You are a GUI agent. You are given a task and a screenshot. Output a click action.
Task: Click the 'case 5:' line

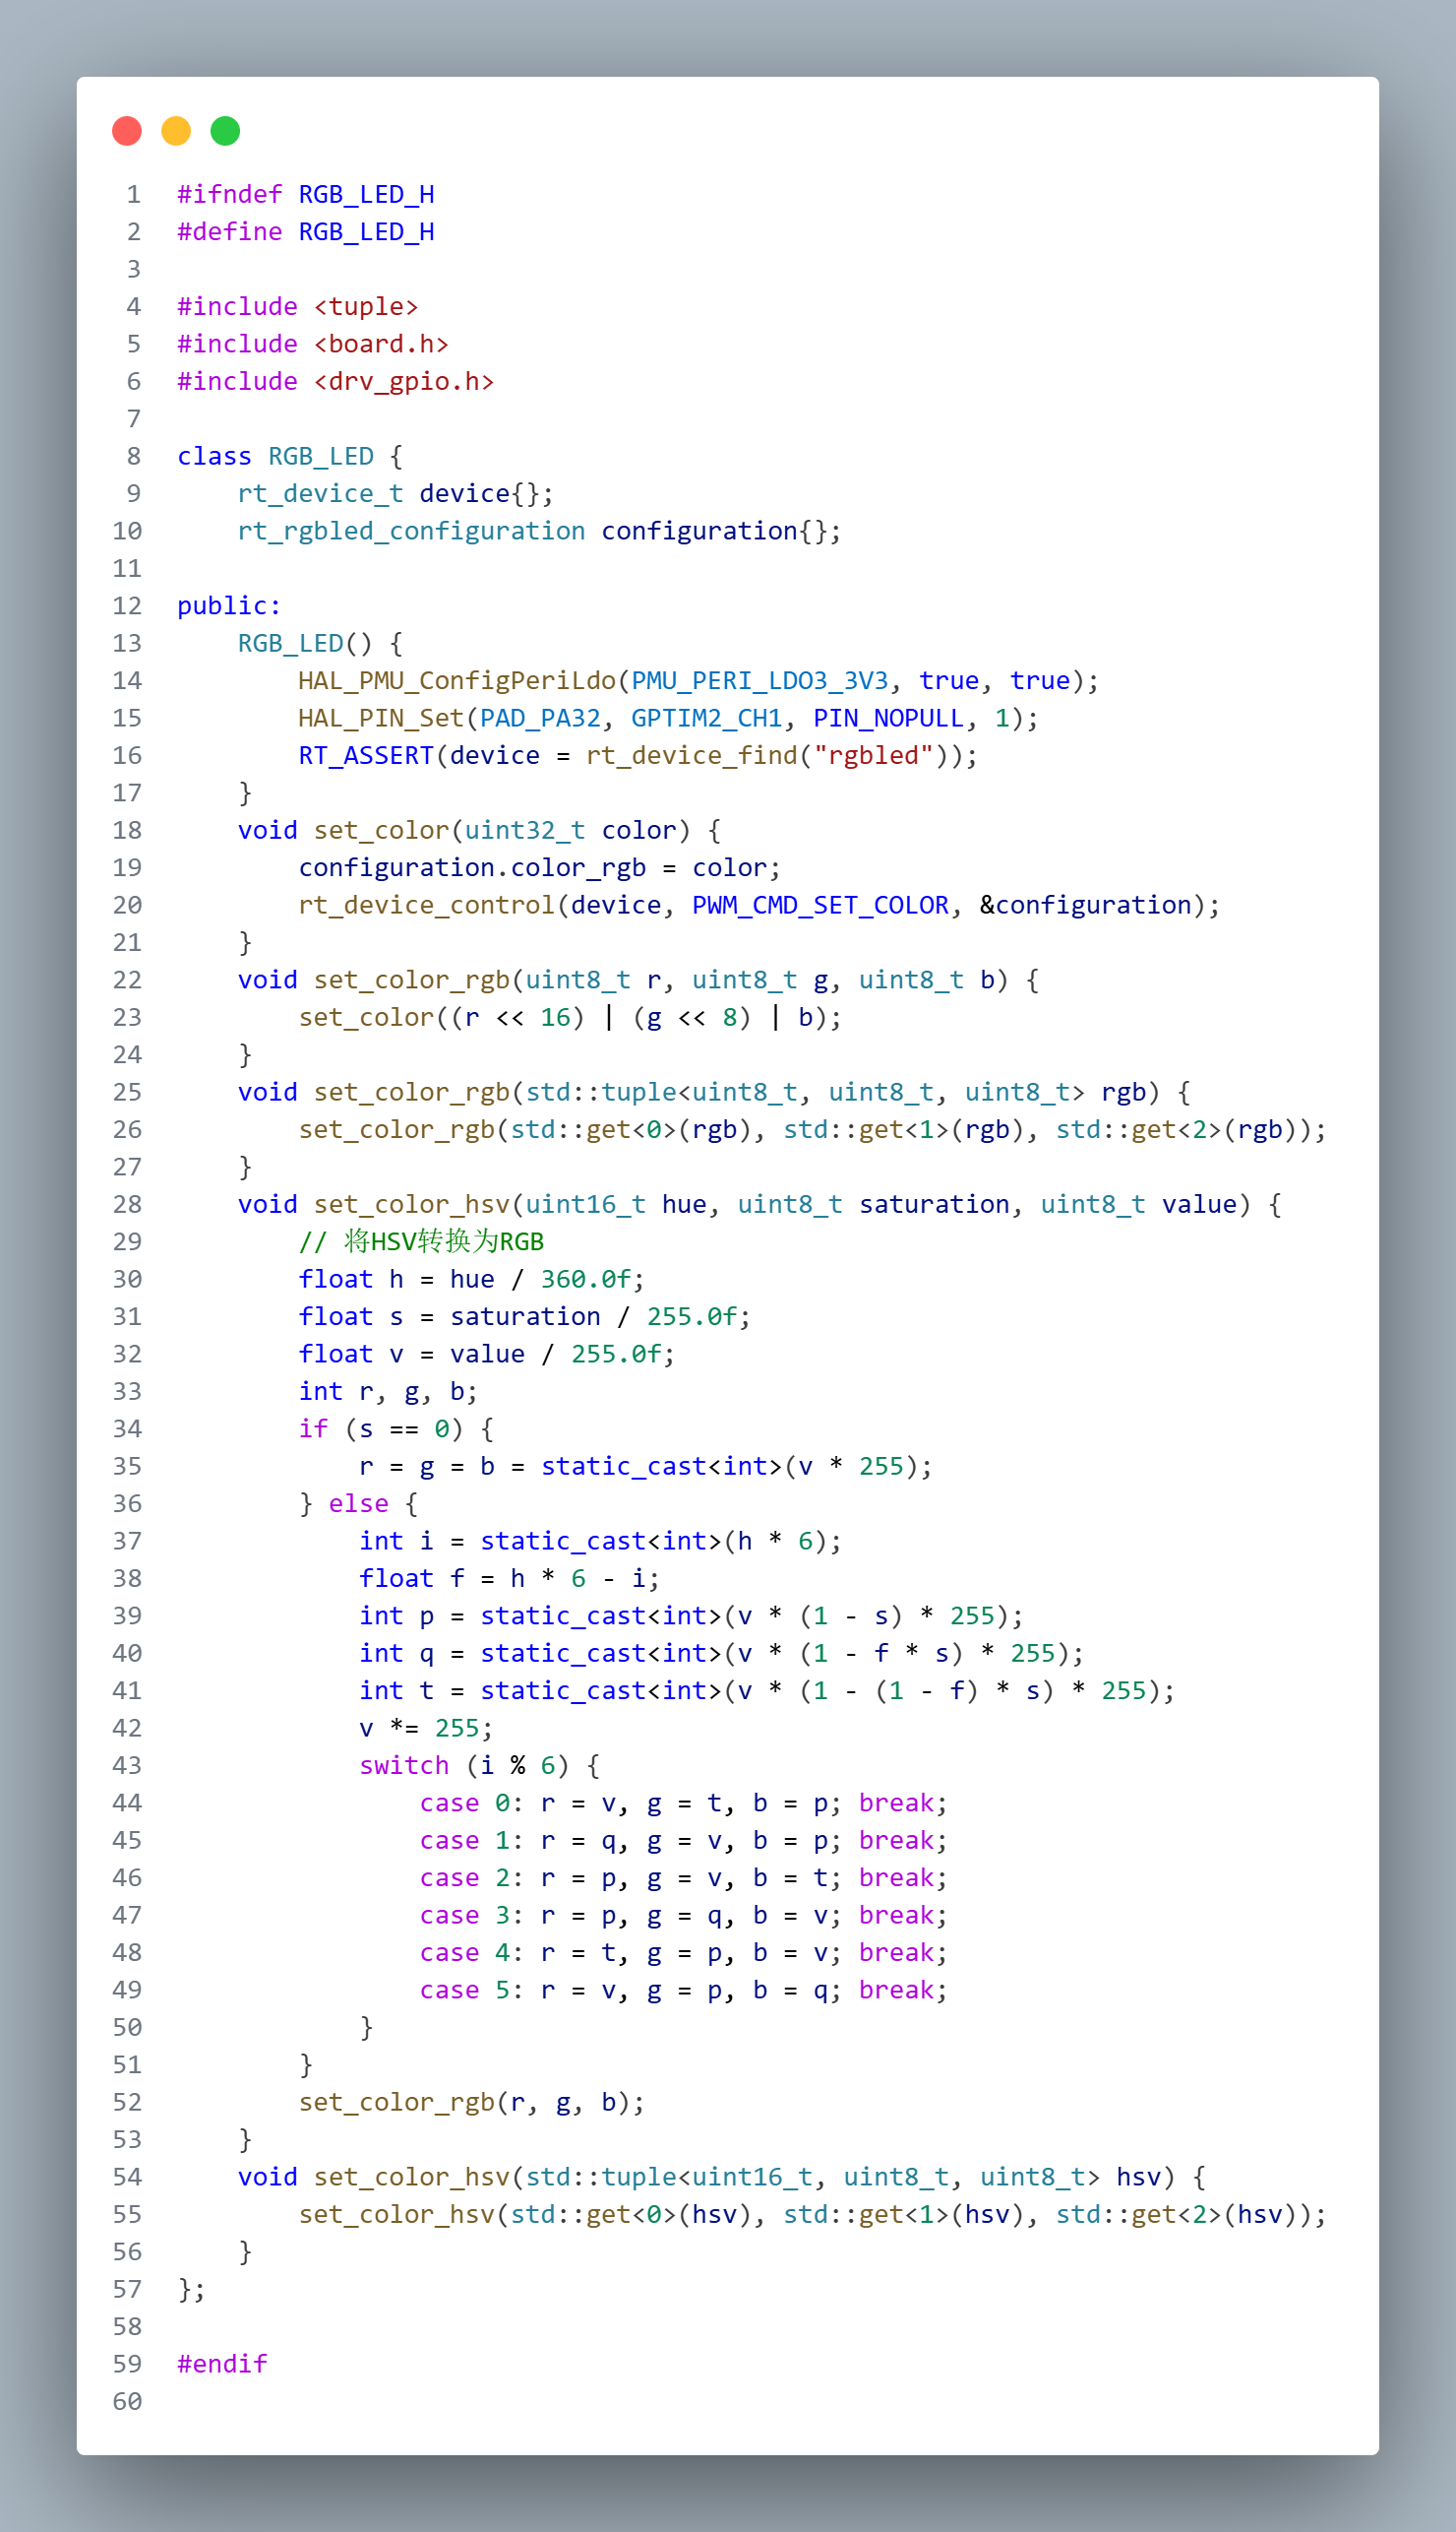coord(684,1990)
